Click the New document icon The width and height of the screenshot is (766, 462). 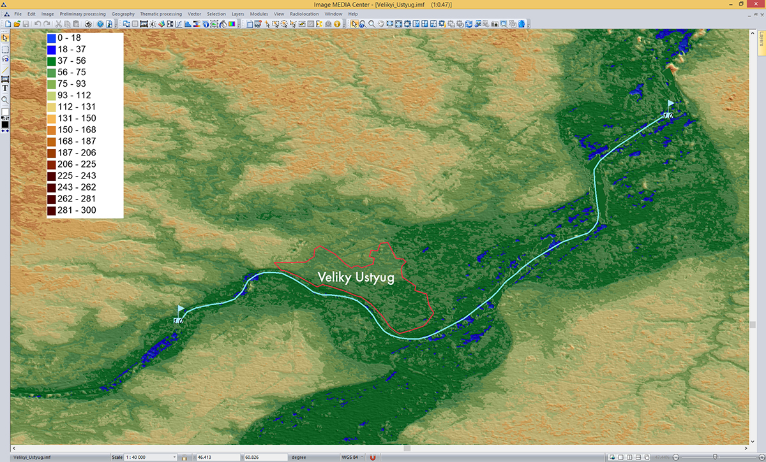[x=7, y=24]
